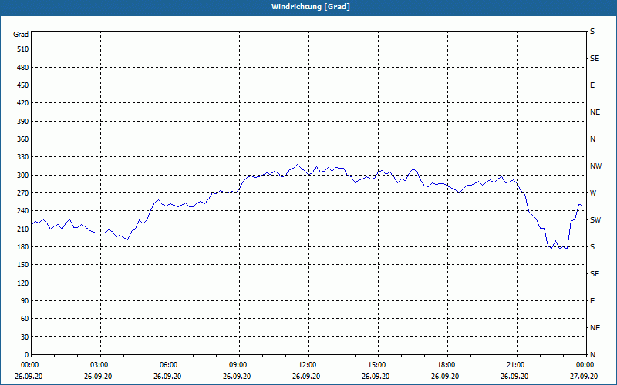Click the SW compass label

(595, 220)
